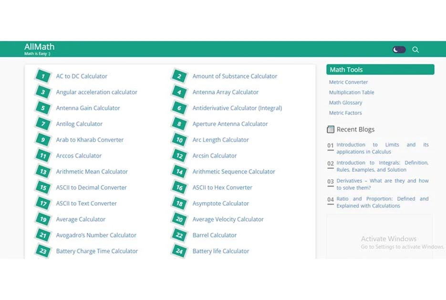Click the number 15 badge beside ASCII to Decimal

pyautogui.click(x=43, y=188)
